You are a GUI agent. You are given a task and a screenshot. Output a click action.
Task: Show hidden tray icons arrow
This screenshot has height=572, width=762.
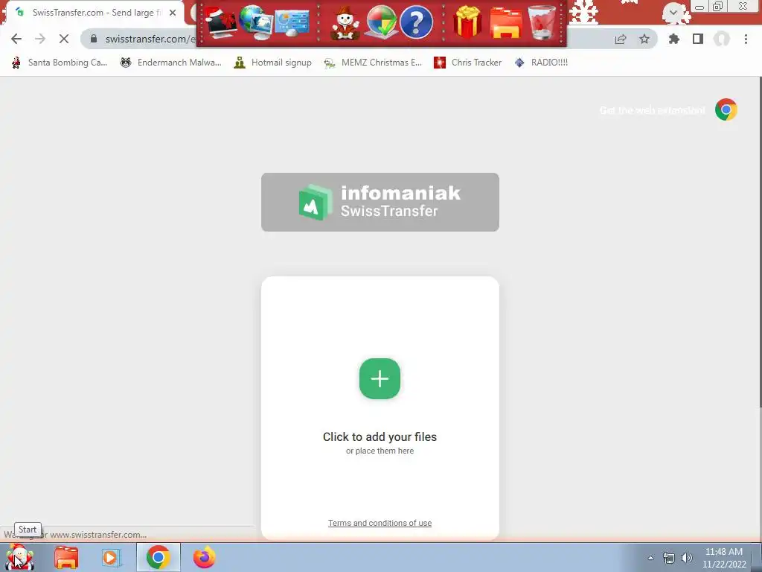pos(650,558)
